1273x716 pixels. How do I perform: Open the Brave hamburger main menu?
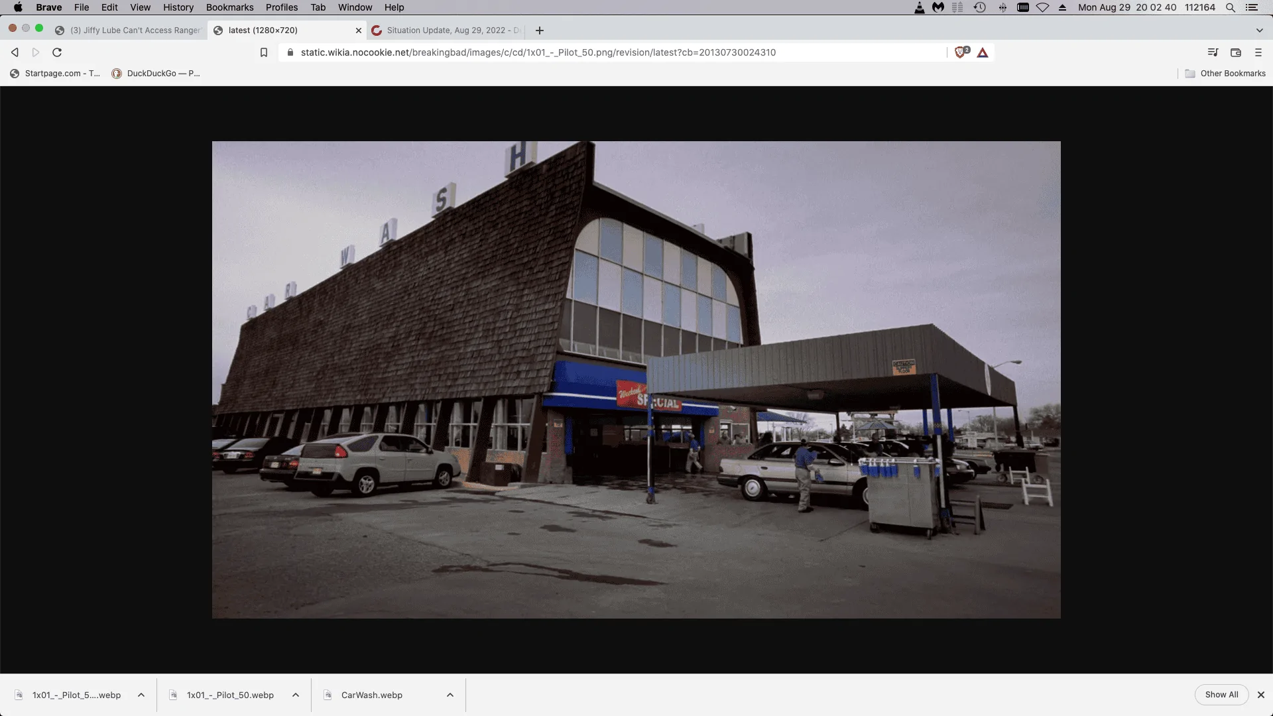pos(1258,52)
